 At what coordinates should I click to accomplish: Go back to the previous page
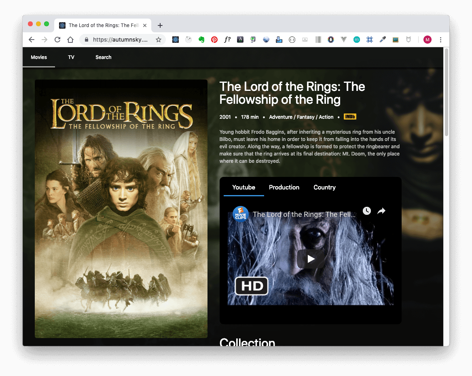(32, 40)
